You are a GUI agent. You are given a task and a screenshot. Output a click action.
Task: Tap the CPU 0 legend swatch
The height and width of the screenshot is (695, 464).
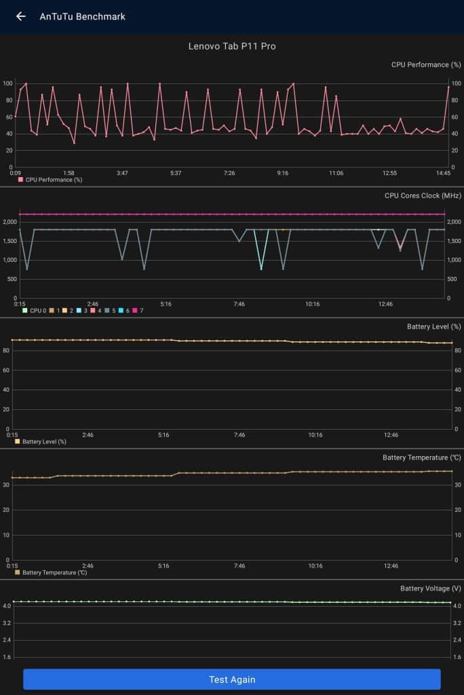[x=25, y=310]
